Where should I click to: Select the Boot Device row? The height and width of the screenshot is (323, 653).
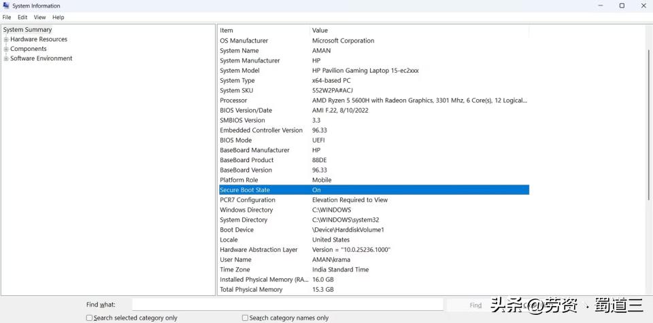(x=374, y=230)
